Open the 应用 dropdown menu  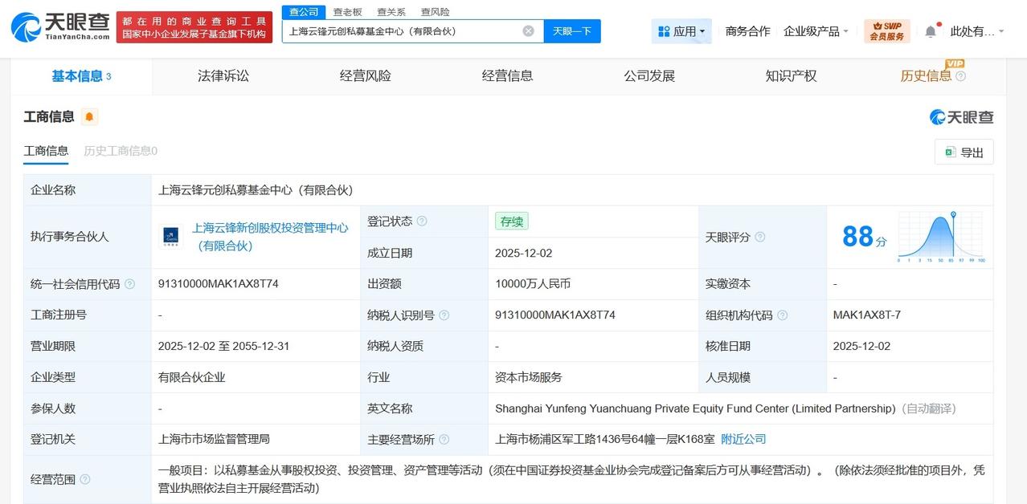click(681, 30)
